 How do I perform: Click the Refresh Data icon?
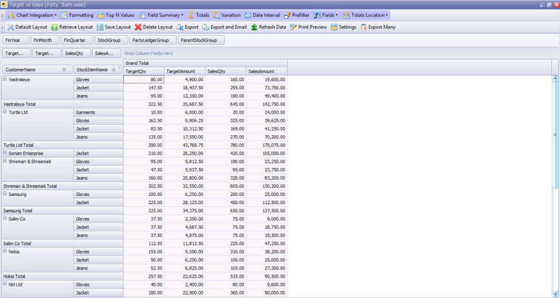coord(255,27)
